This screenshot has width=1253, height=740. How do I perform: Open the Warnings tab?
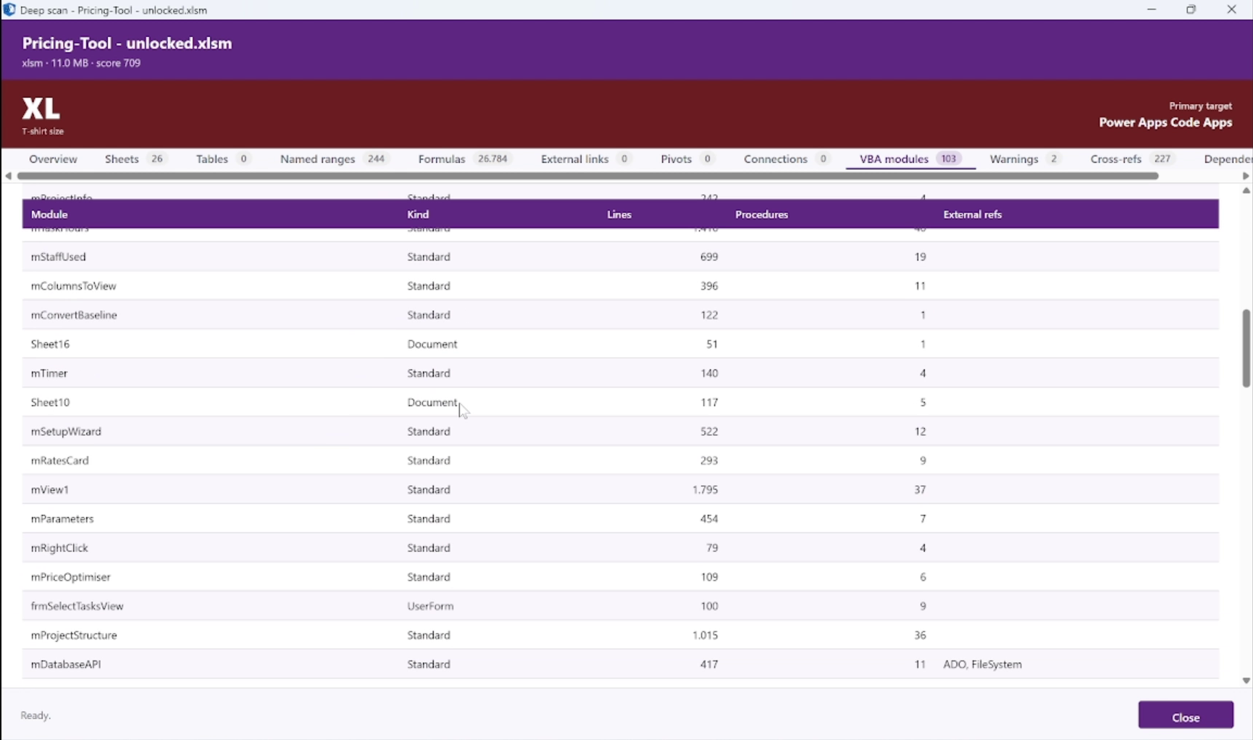tap(1025, 159)
